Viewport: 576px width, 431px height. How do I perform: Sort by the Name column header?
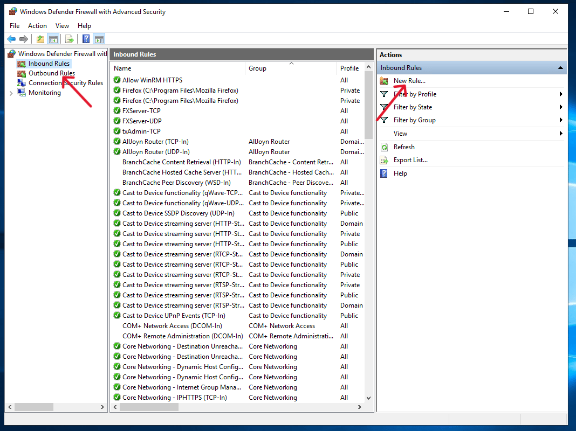point(178,68)
